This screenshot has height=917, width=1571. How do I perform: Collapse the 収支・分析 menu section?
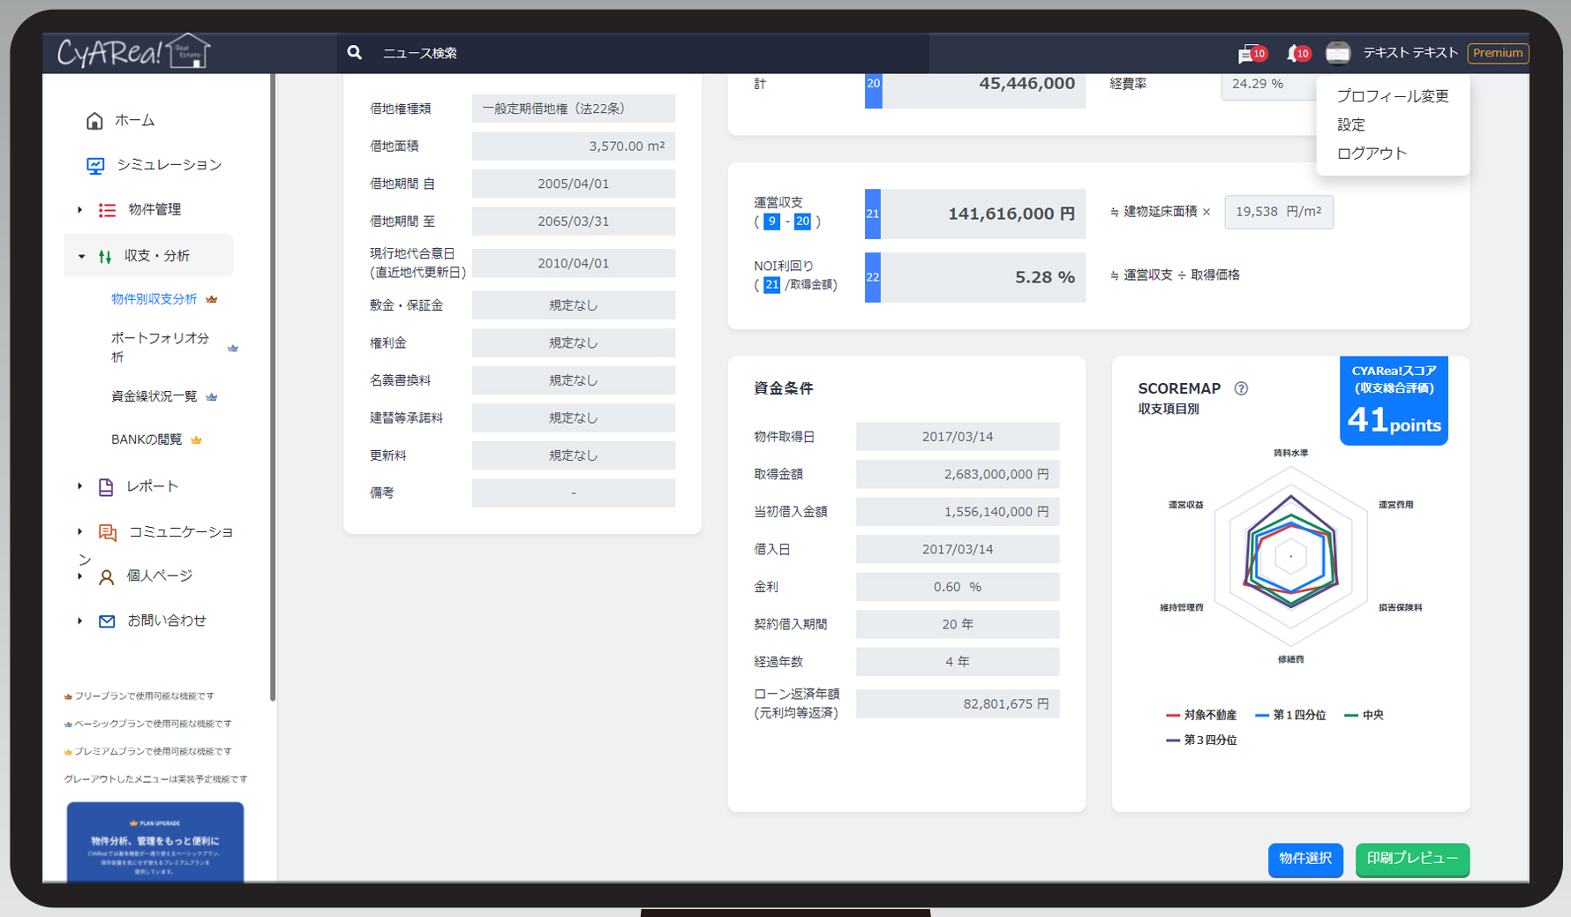(x=81, y=256)
